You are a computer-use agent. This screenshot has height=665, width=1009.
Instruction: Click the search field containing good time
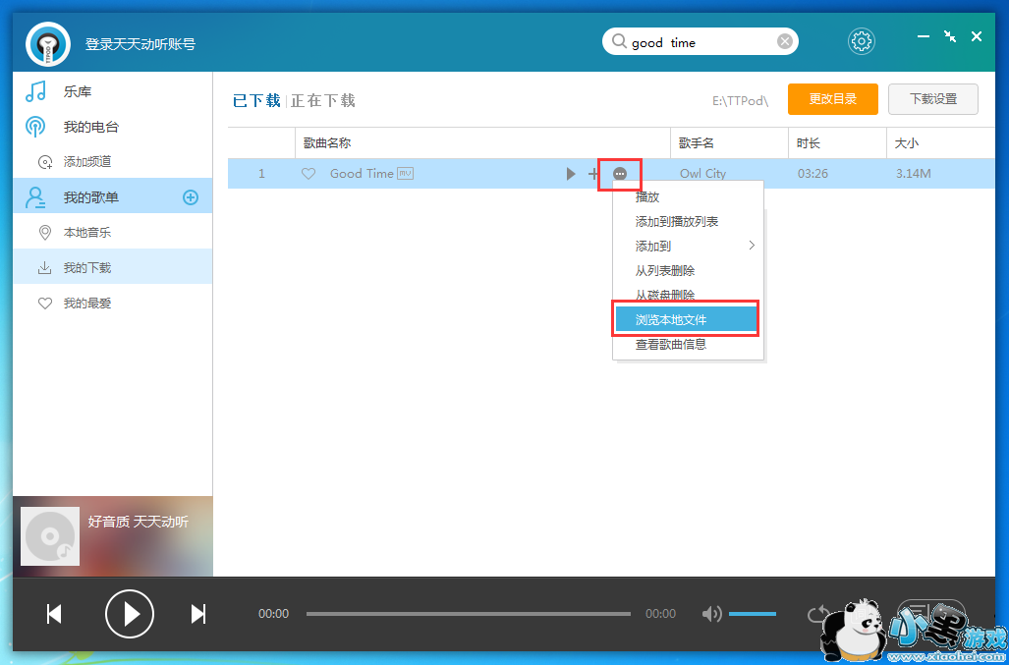pos(701,42)
